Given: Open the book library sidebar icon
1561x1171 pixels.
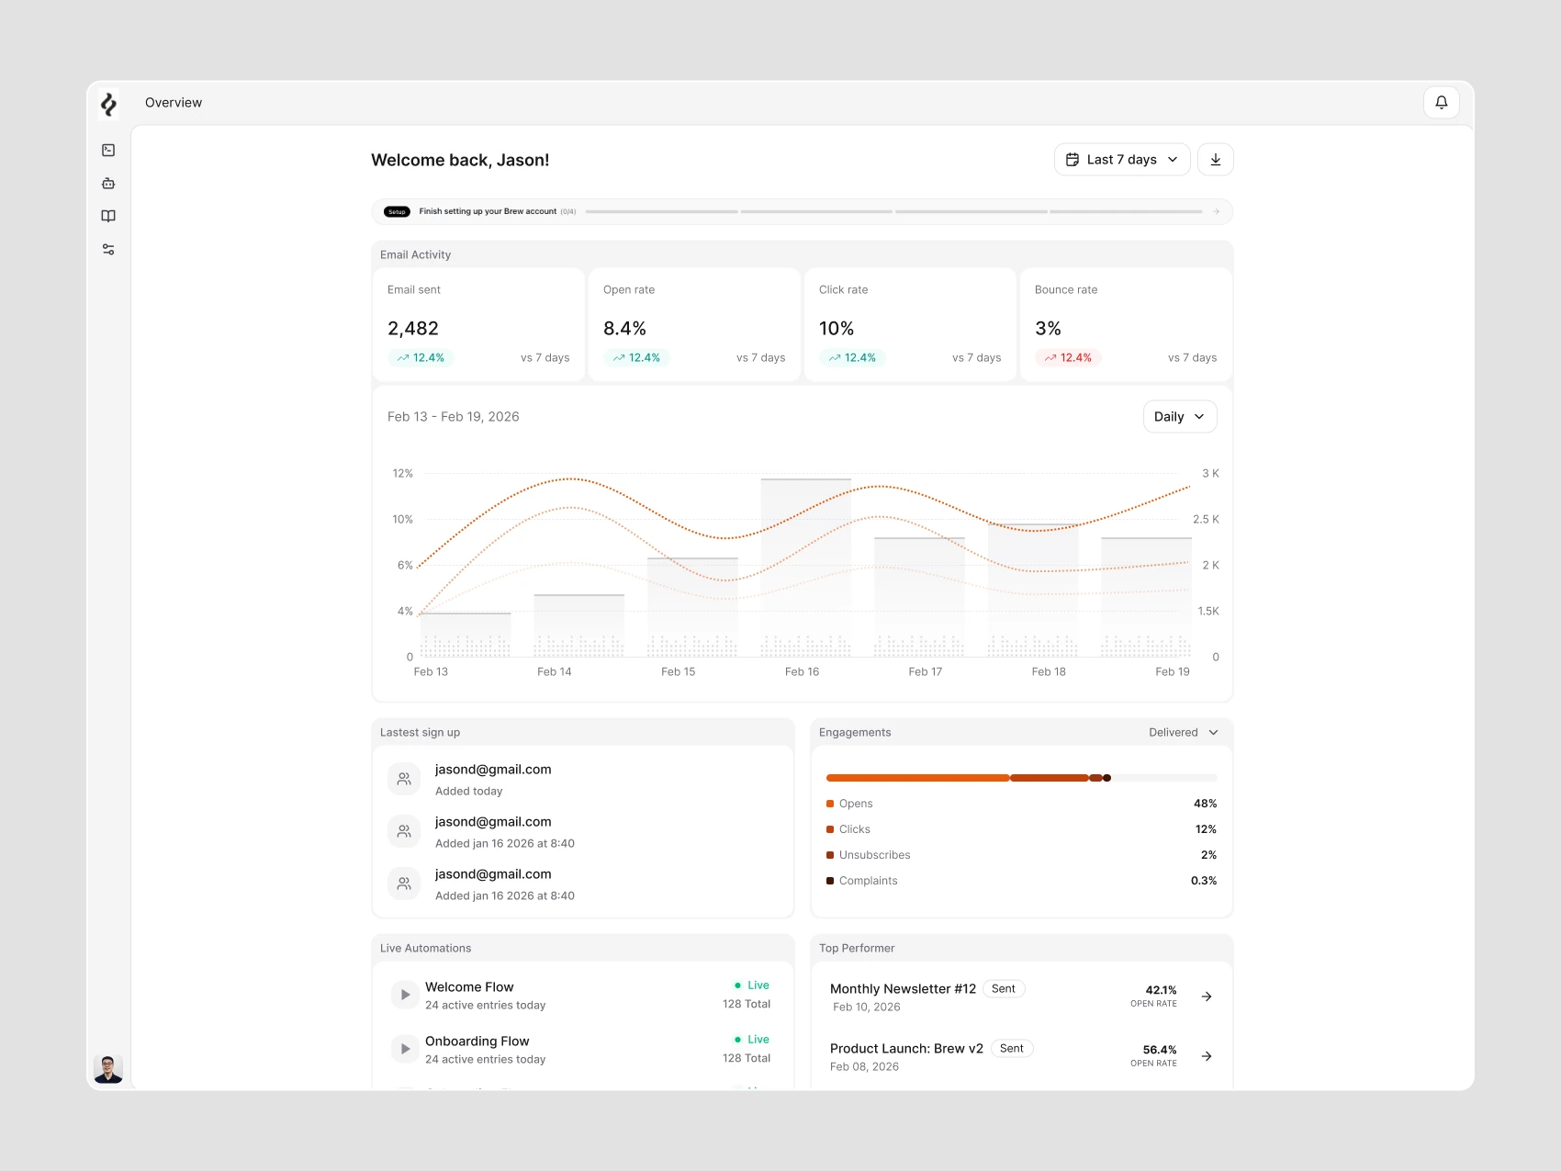Looking at the screenshot, I should click(x=108, y=216).
